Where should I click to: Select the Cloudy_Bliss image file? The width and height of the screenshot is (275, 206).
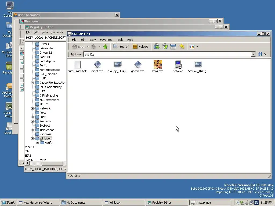tap(118, 67)
